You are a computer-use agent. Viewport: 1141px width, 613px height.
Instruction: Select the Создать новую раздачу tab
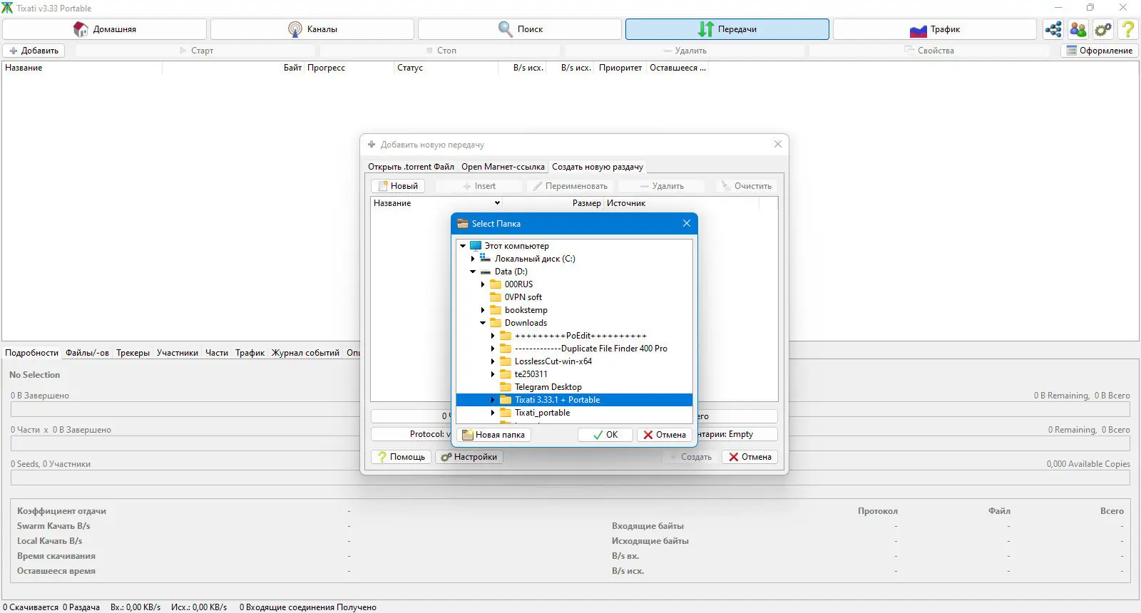pos(598,167)
